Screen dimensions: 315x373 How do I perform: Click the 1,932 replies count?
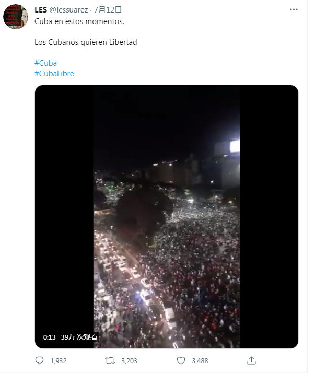click(59, 361)
